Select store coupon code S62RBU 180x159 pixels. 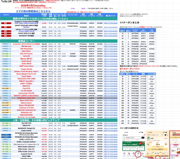(x=73, y=110)
